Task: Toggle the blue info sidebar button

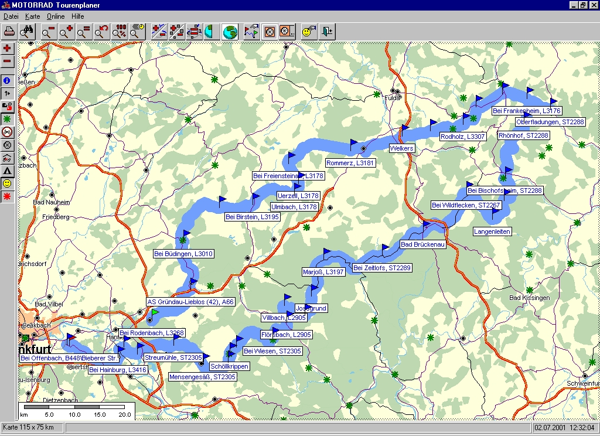Action: tap(7, 80)
